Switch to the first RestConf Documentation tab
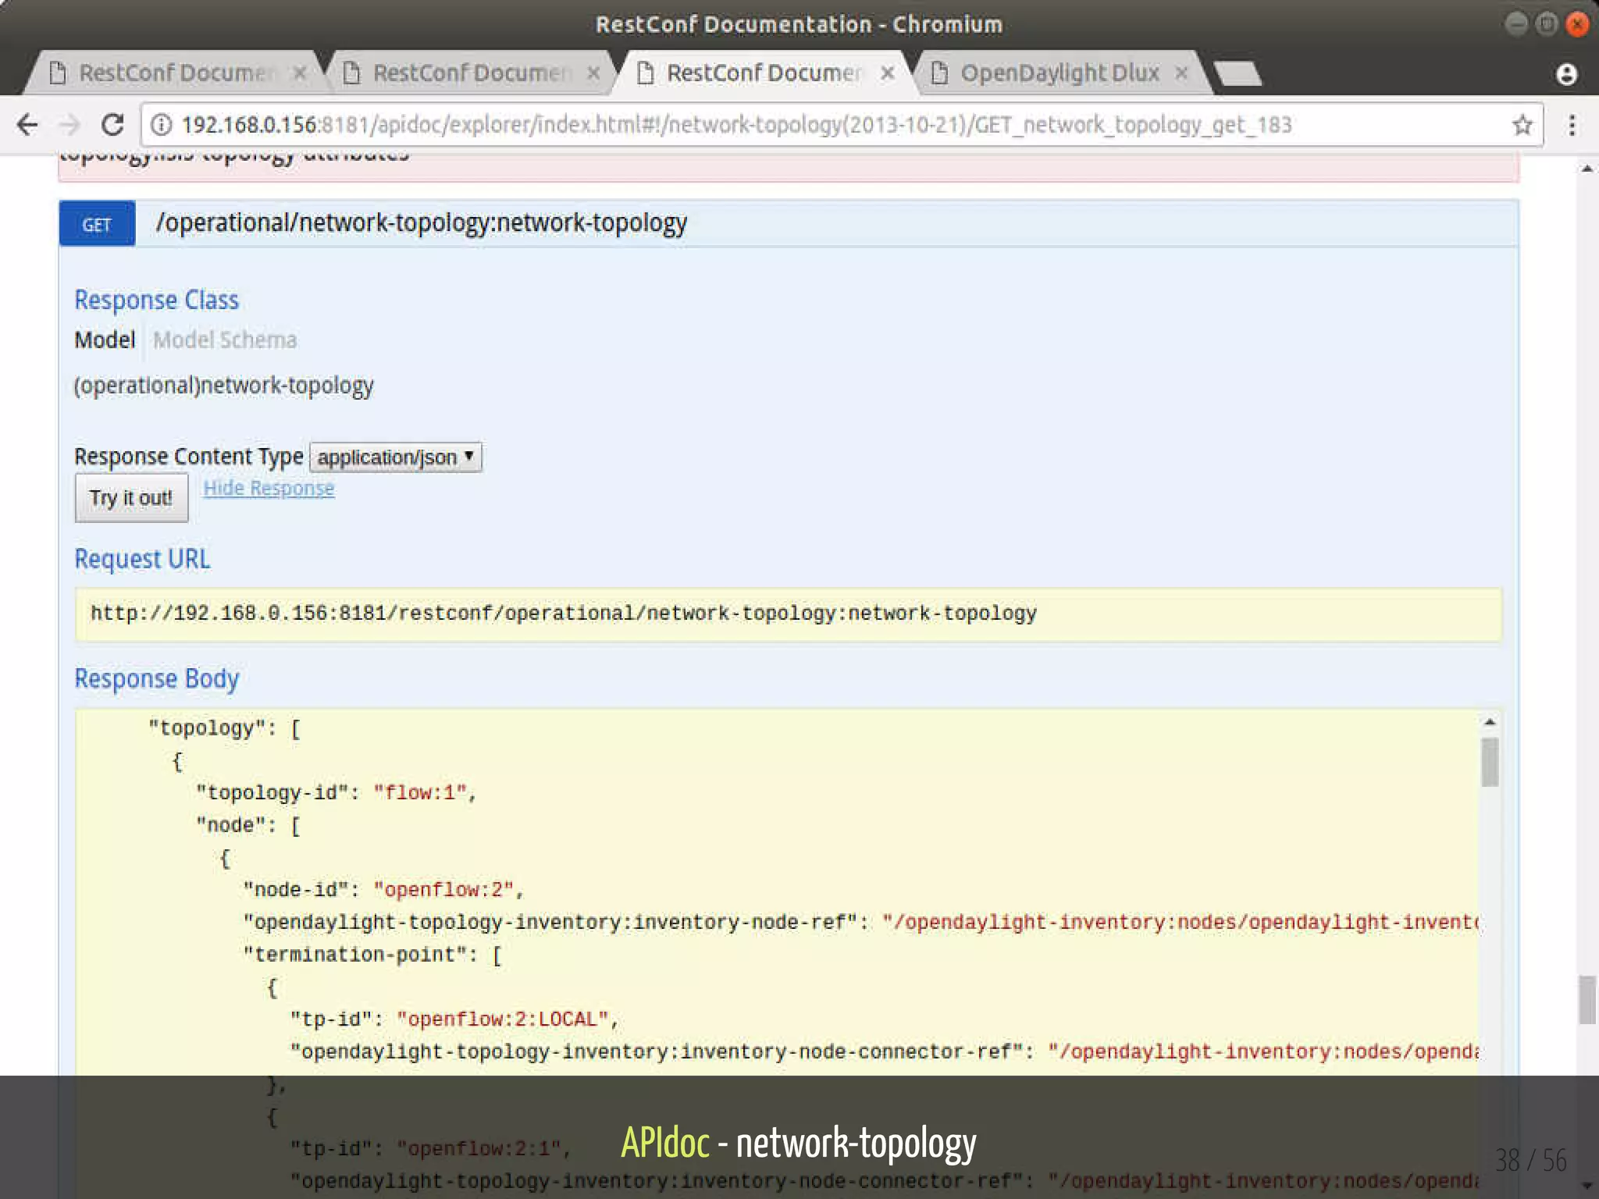Image resolution: width=1599 pixels, height=1199 pixels. [x=176, y=73]
